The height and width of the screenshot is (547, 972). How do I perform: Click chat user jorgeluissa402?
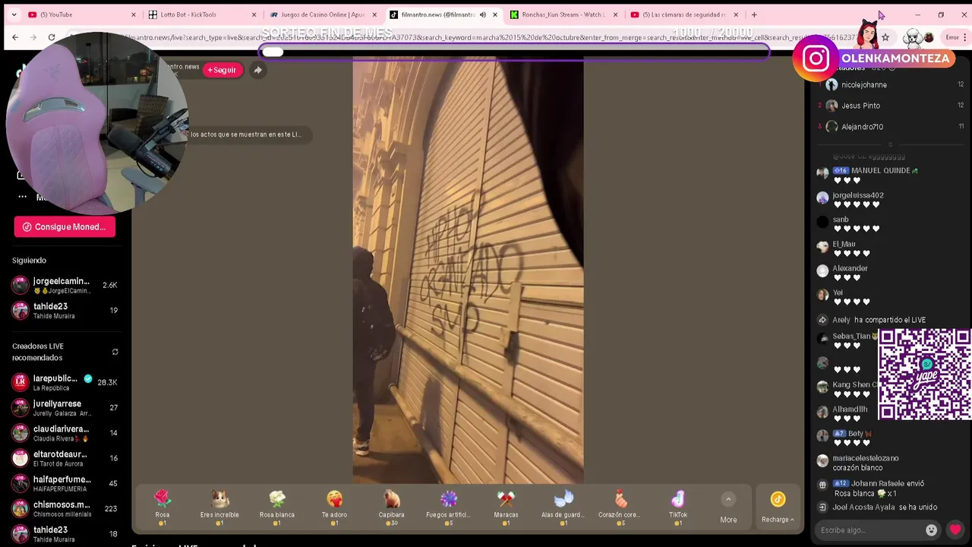(857, 195)
